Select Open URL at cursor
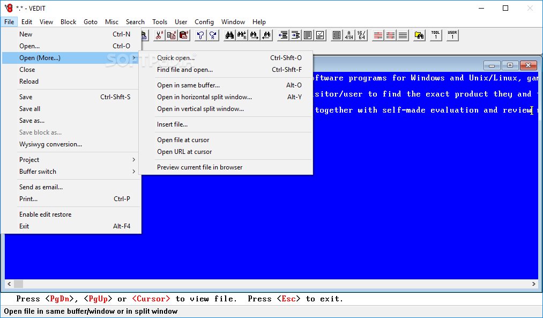This screenshot has height=318, width=543. (226, 151)
